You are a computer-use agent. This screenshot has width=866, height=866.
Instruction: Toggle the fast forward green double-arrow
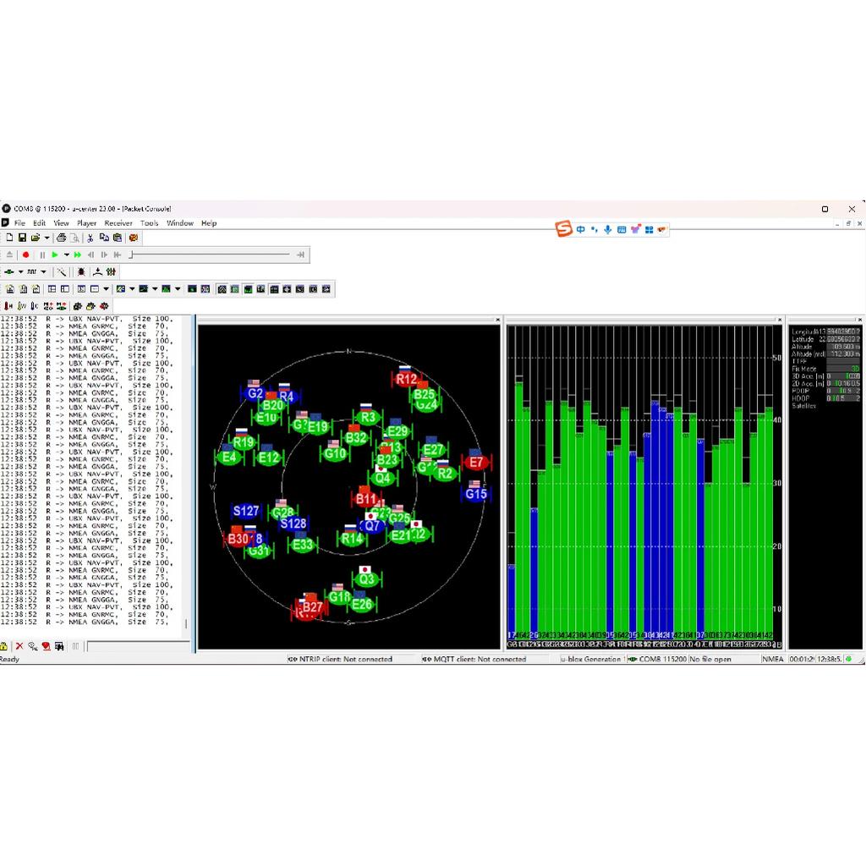pyautogui.click(x=77, y=255)
